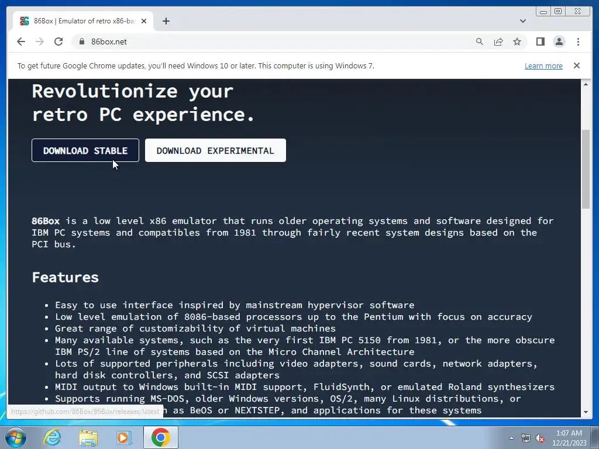599x449 pixels.
Task: Dismiss the Chrome update notification bar
Action: [577, 65]
